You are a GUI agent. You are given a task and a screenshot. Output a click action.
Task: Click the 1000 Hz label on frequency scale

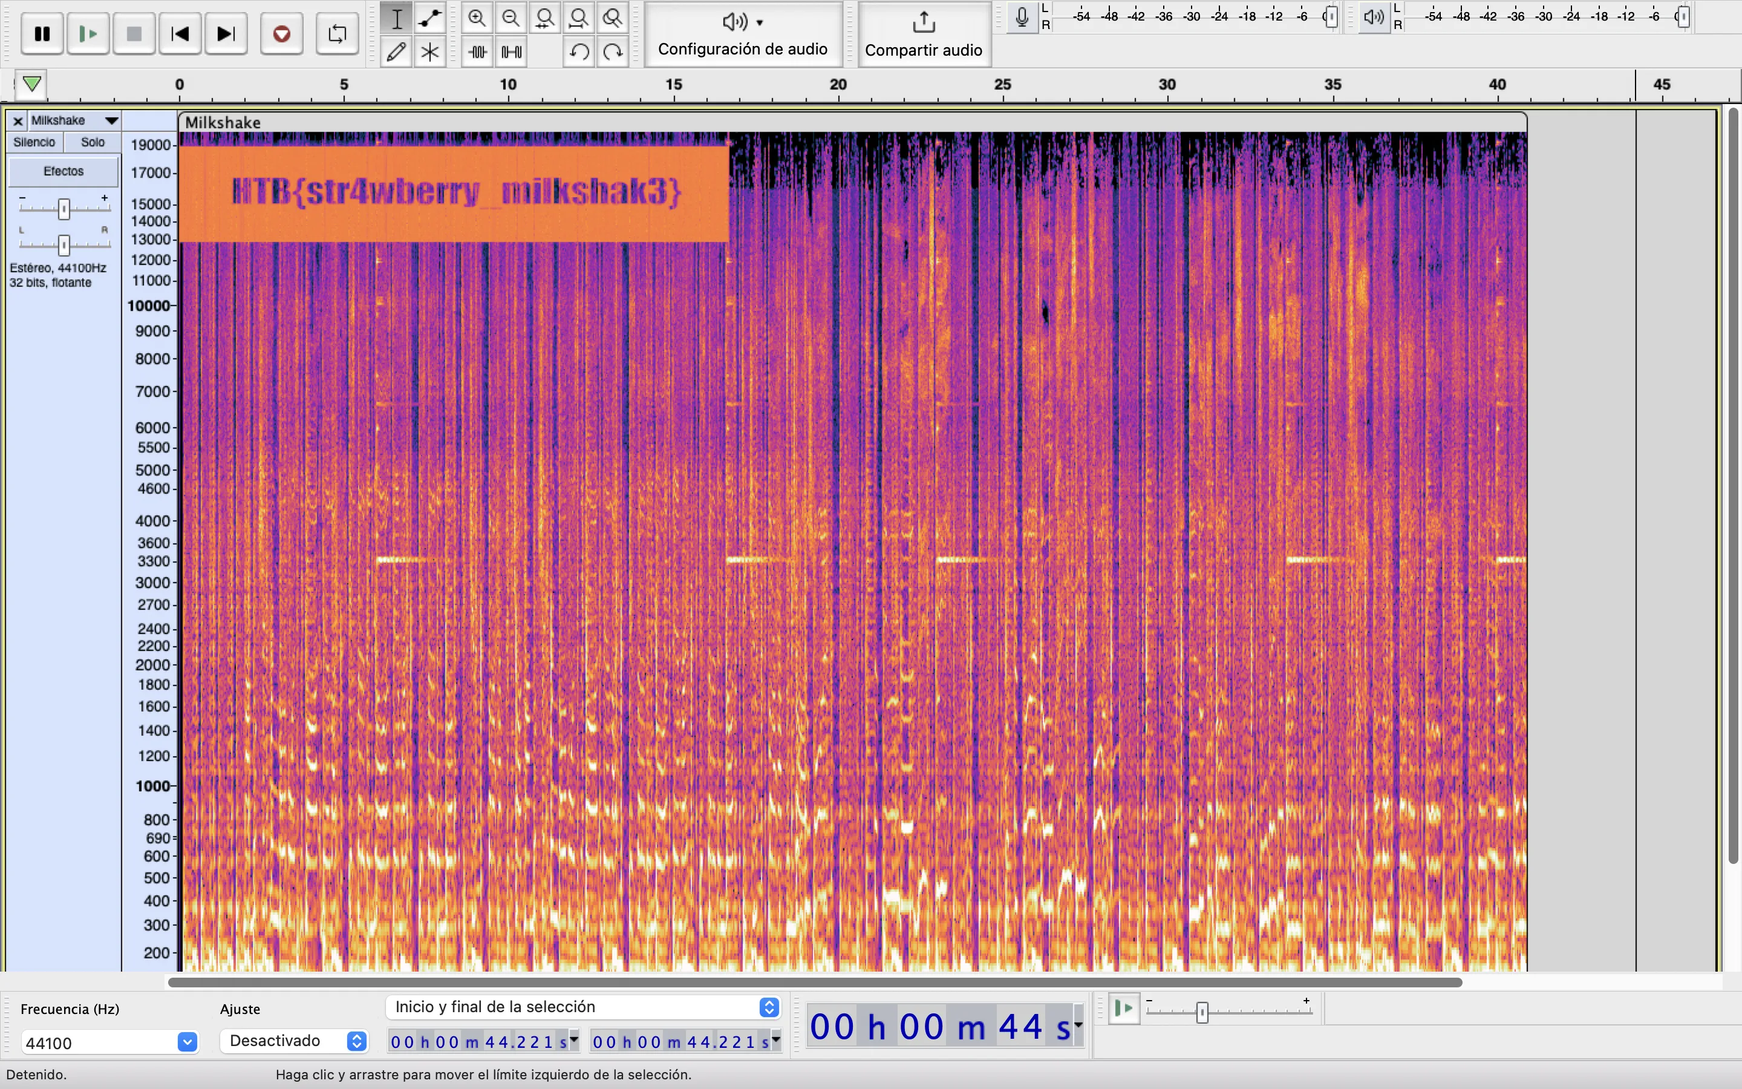tap(152, 786)
